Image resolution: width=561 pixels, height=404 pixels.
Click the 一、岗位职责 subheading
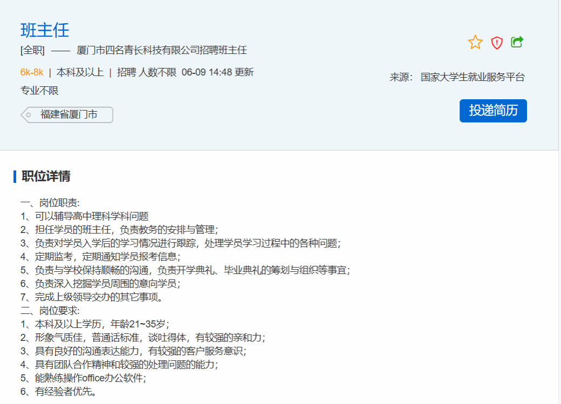[x=50, y=203]
